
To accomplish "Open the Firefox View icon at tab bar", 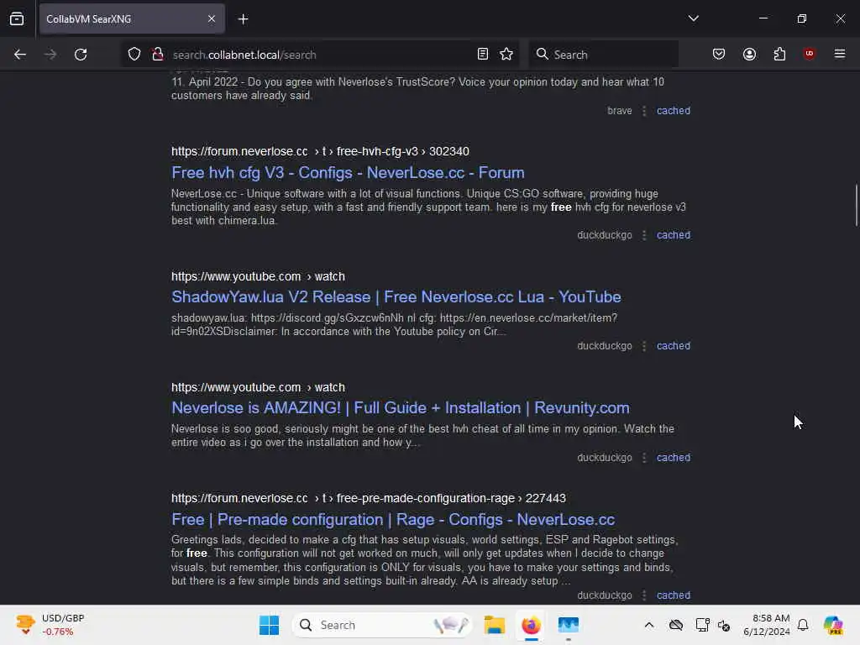I will tap(17, 19).
